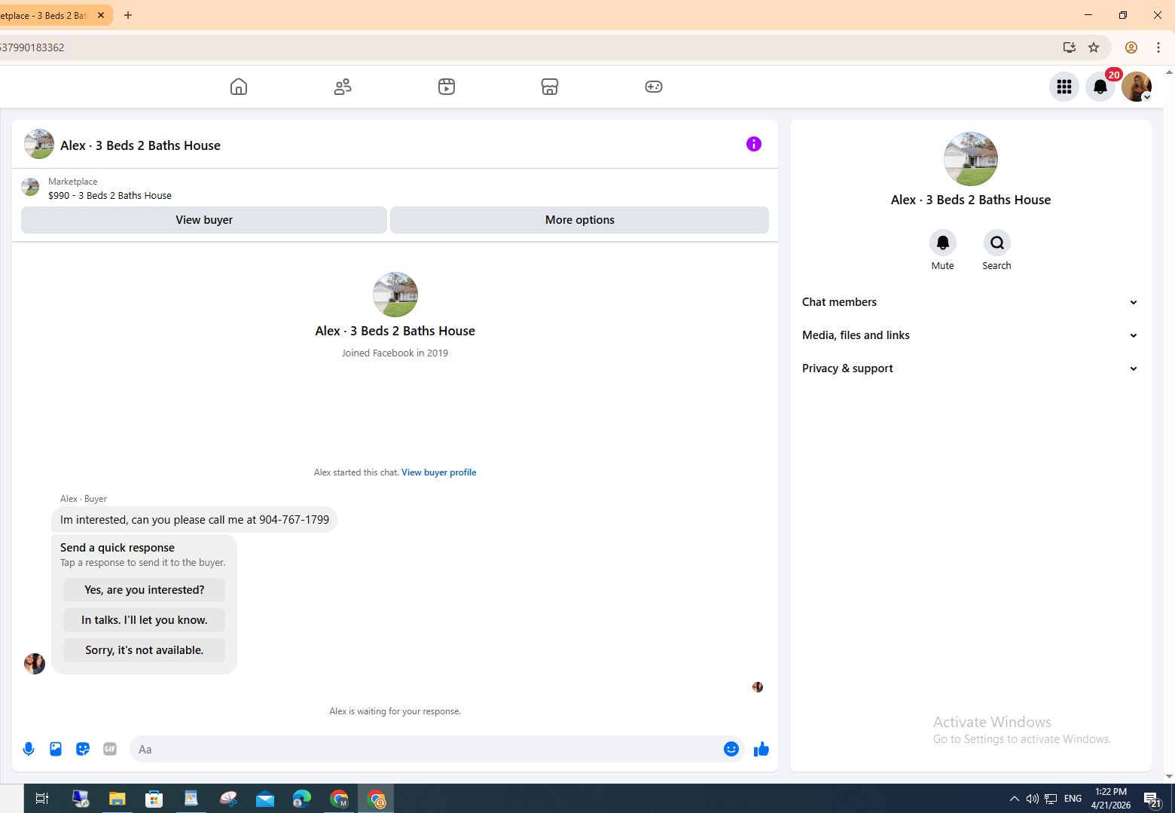Open the Windows notification center

[x=1152, y=799]
